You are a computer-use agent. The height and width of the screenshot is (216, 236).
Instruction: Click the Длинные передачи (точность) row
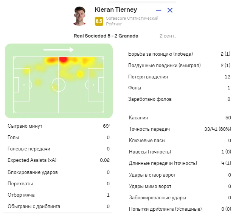tap(179, 163)
